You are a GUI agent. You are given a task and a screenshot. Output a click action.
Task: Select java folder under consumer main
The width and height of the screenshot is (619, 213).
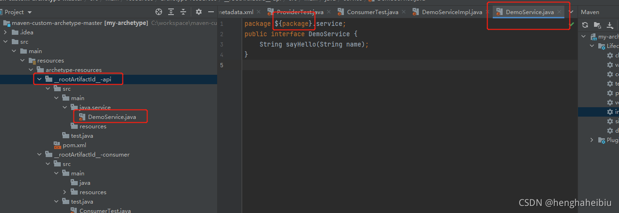[x=85, y=182]
